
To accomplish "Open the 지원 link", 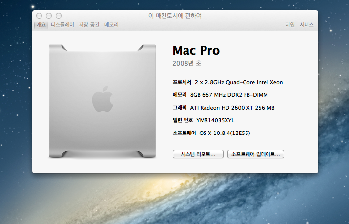I will pyautogui.click(x=290, y=25).
